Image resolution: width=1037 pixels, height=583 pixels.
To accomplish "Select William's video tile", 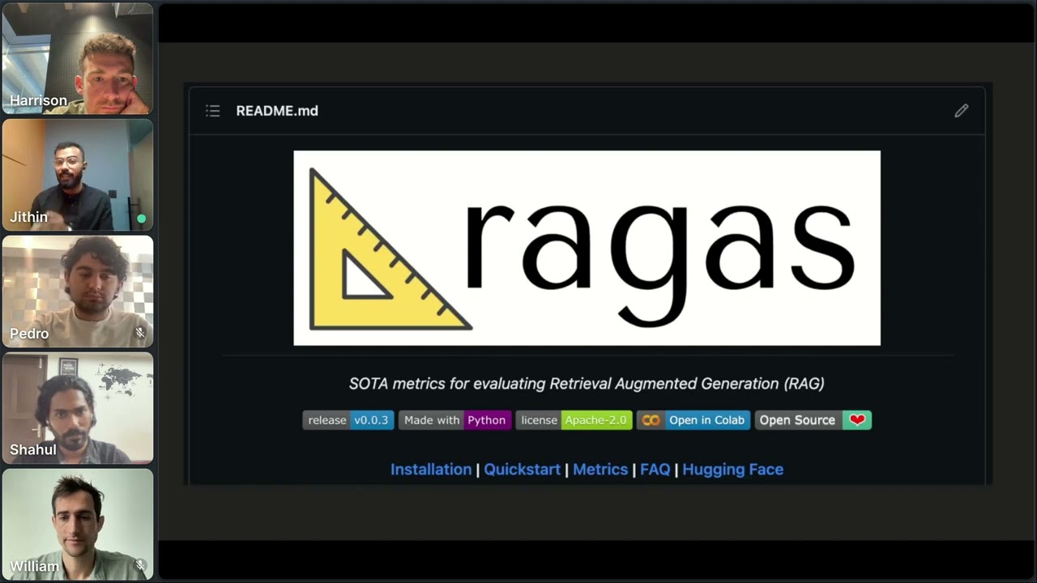I will [x=78, y=524].
